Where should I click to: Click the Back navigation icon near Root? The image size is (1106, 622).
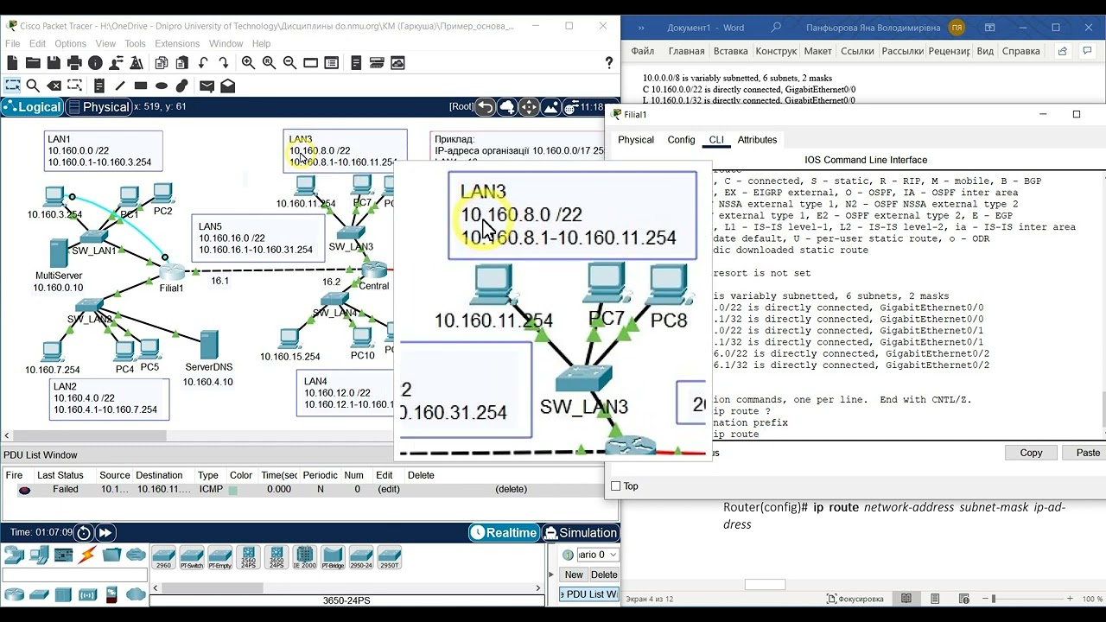click(486, 107)
